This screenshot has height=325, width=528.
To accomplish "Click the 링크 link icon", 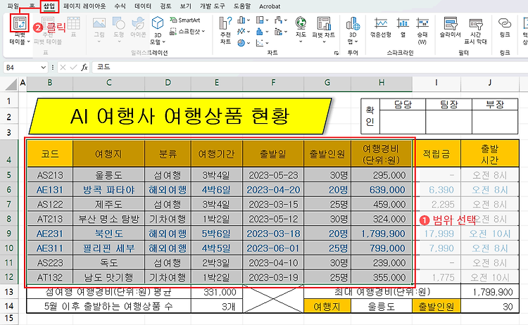I will click(x=505, y=27).
